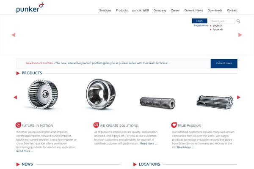Open the Downloads menu item
The height and width of the screenshot is (169, 254).
[215, 10]
